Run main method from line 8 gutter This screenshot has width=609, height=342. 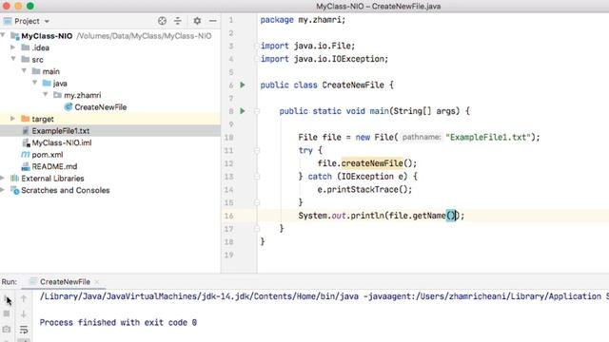(x=243, y=111)
